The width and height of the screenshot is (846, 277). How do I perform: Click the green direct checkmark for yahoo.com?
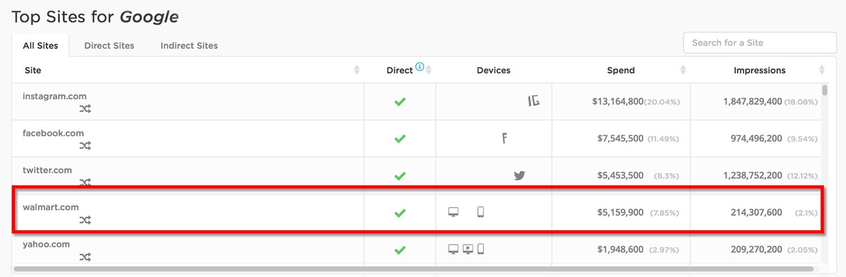[400, 249]
